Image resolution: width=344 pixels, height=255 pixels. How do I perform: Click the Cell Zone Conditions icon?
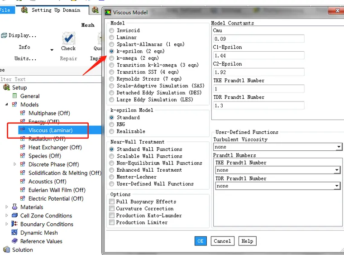(14, 216)
